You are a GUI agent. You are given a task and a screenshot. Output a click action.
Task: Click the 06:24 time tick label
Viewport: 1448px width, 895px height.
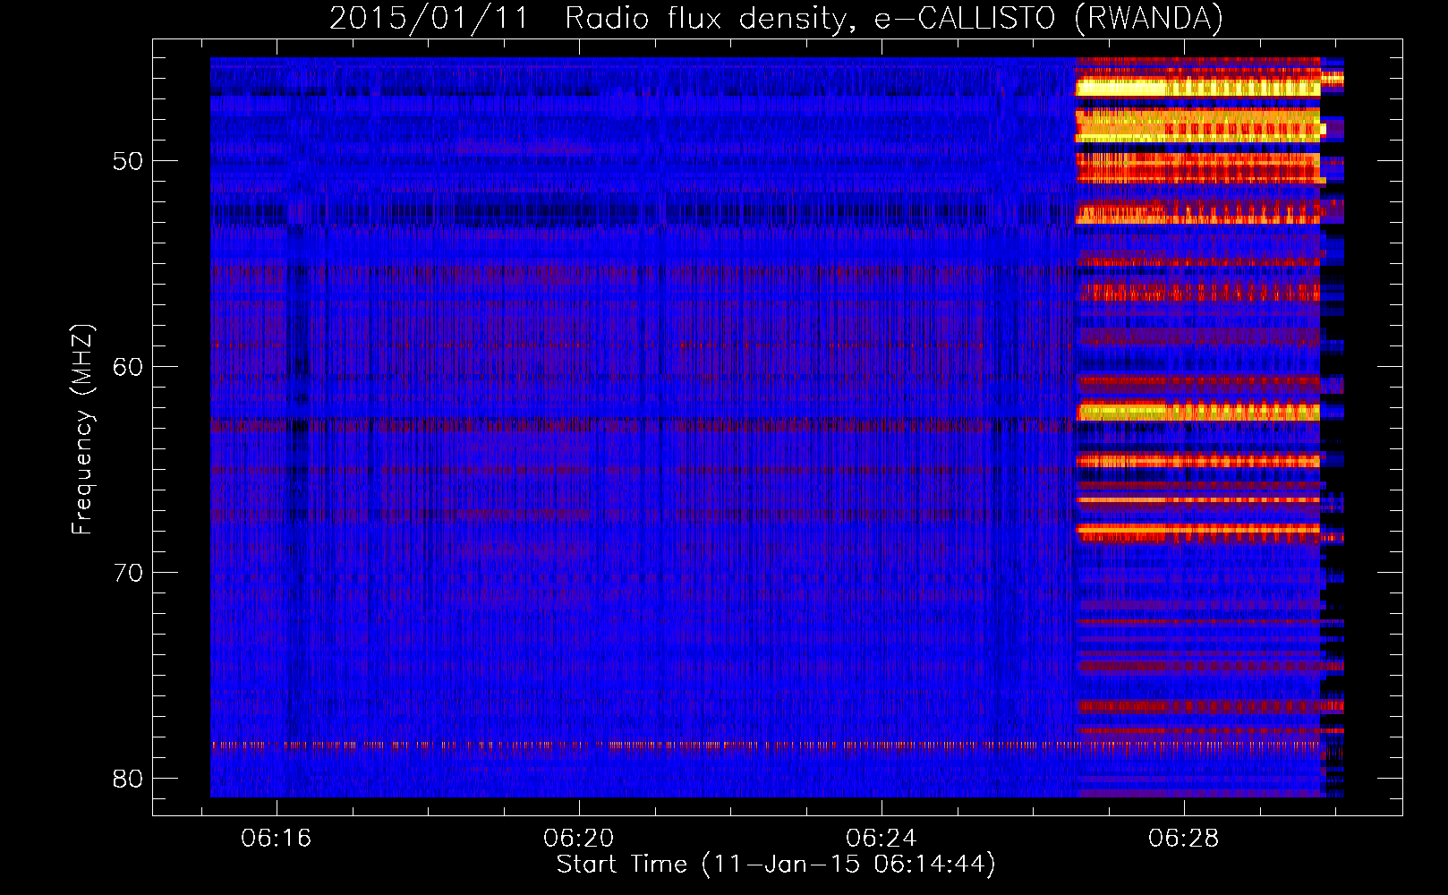(882, 838)
